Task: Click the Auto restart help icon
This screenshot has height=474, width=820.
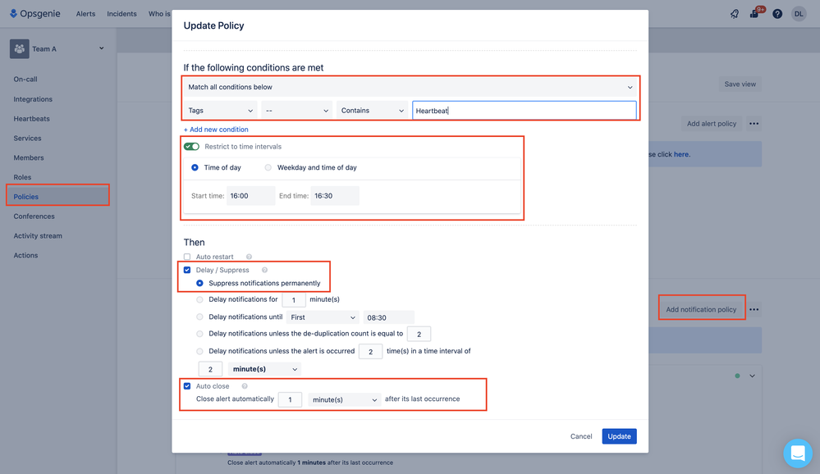Action: (249, 257)
